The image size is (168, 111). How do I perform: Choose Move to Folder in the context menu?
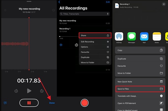pyautogui.click(x=95, y=62)
